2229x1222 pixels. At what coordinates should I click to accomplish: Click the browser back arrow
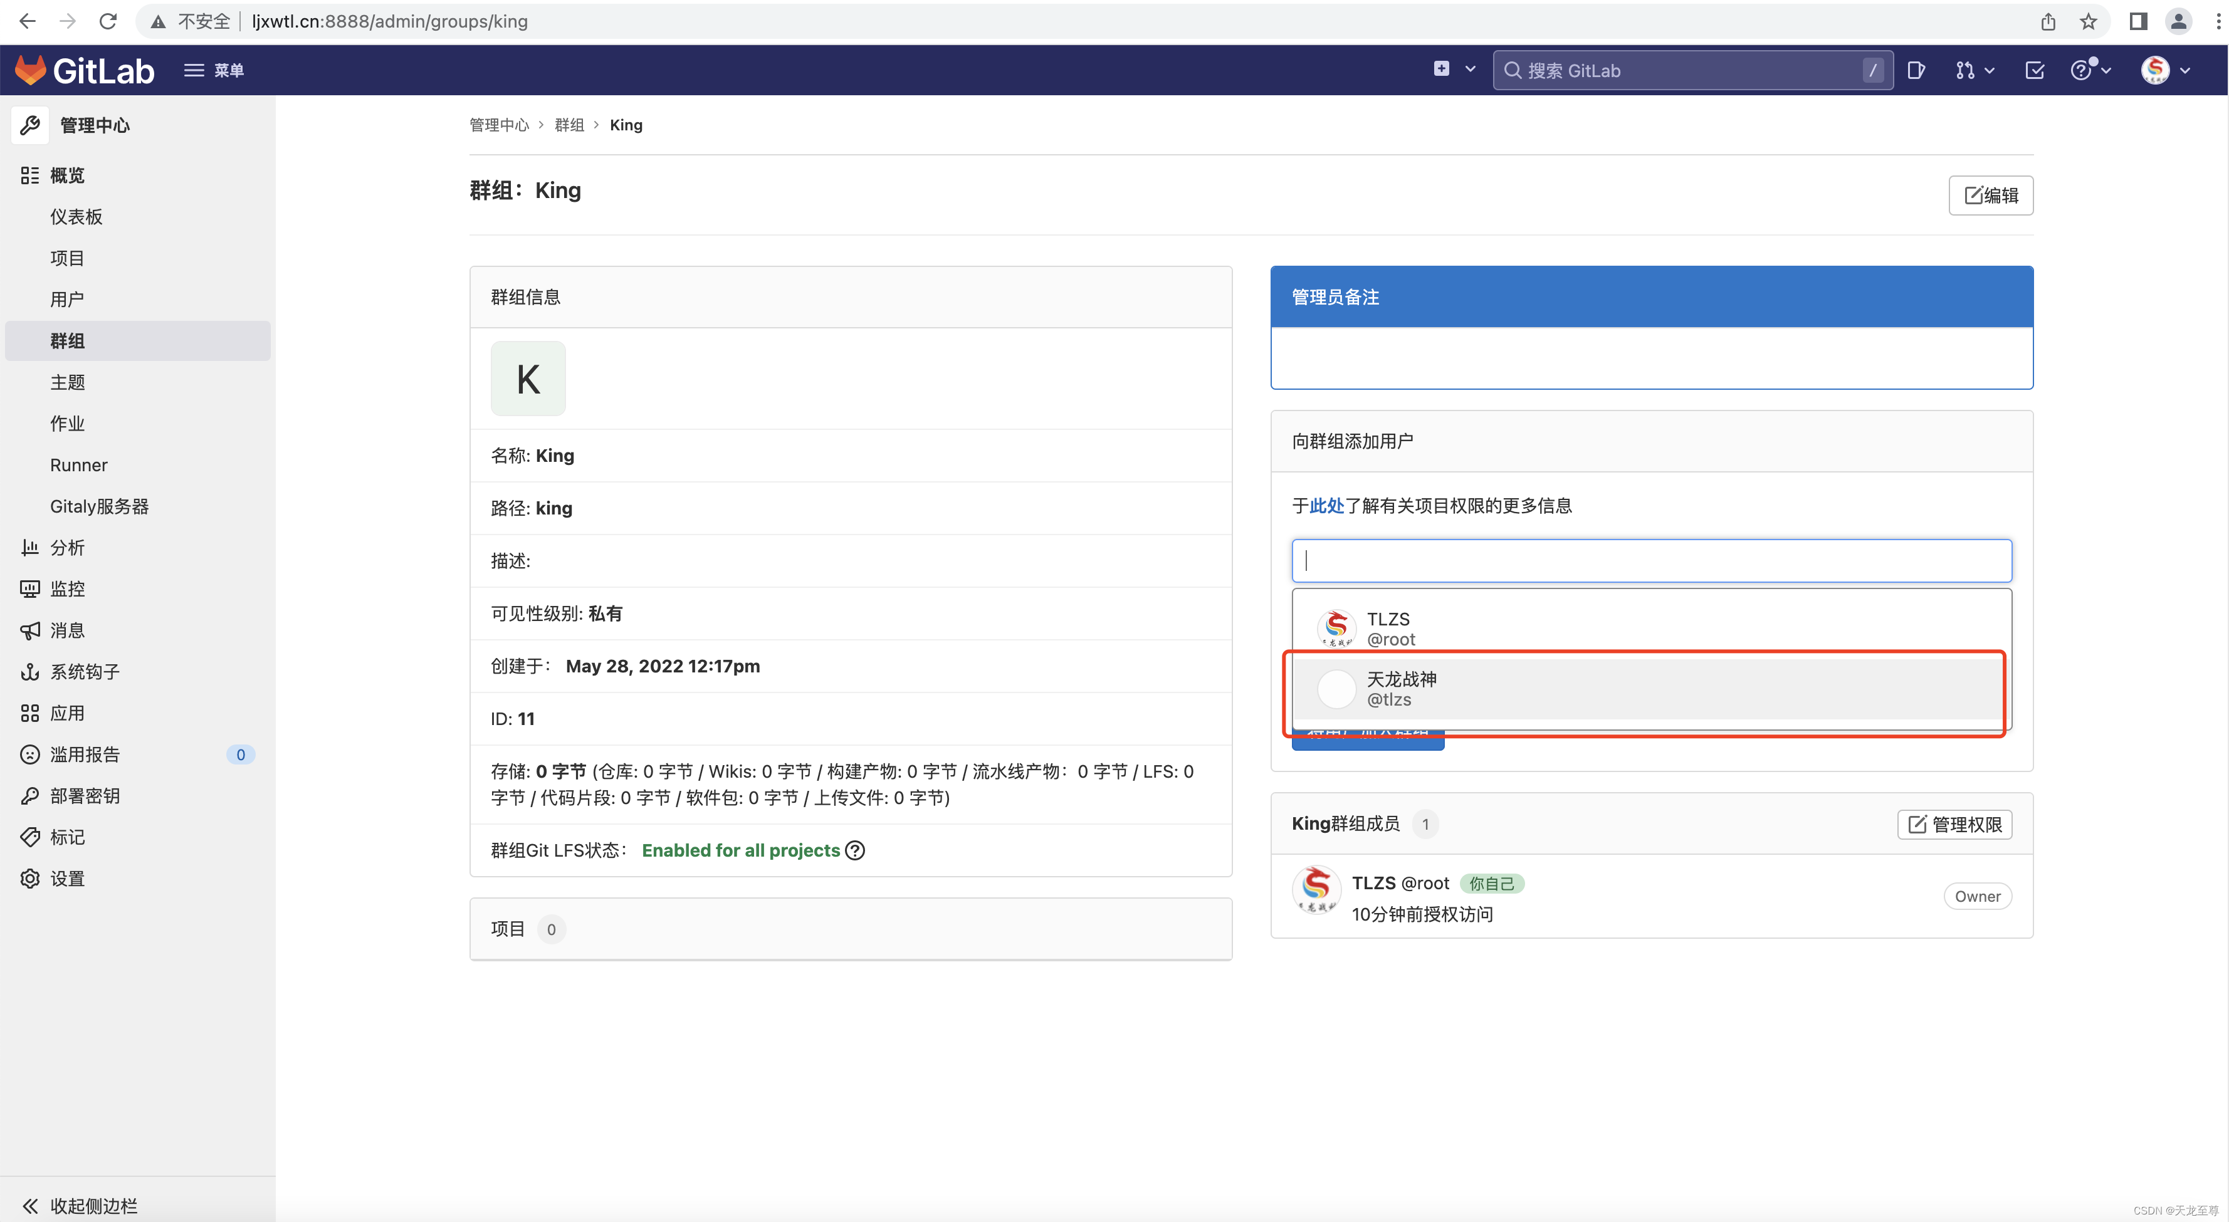(27, 22)
